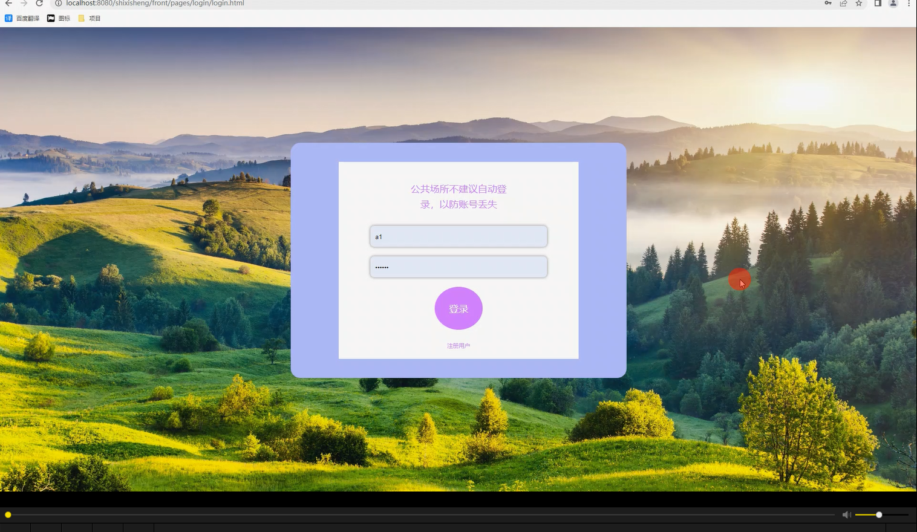Click the share page icon

[x=843, y=3]
